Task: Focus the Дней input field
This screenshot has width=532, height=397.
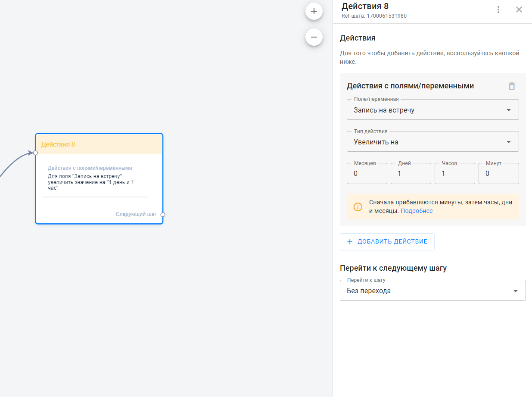Action: coord(411,174)
